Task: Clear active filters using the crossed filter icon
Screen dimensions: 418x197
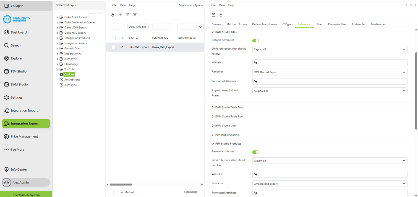Action: click(x=127, y=15)
